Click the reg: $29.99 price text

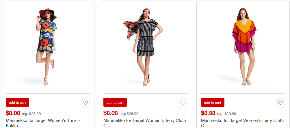tap(226, 114)
